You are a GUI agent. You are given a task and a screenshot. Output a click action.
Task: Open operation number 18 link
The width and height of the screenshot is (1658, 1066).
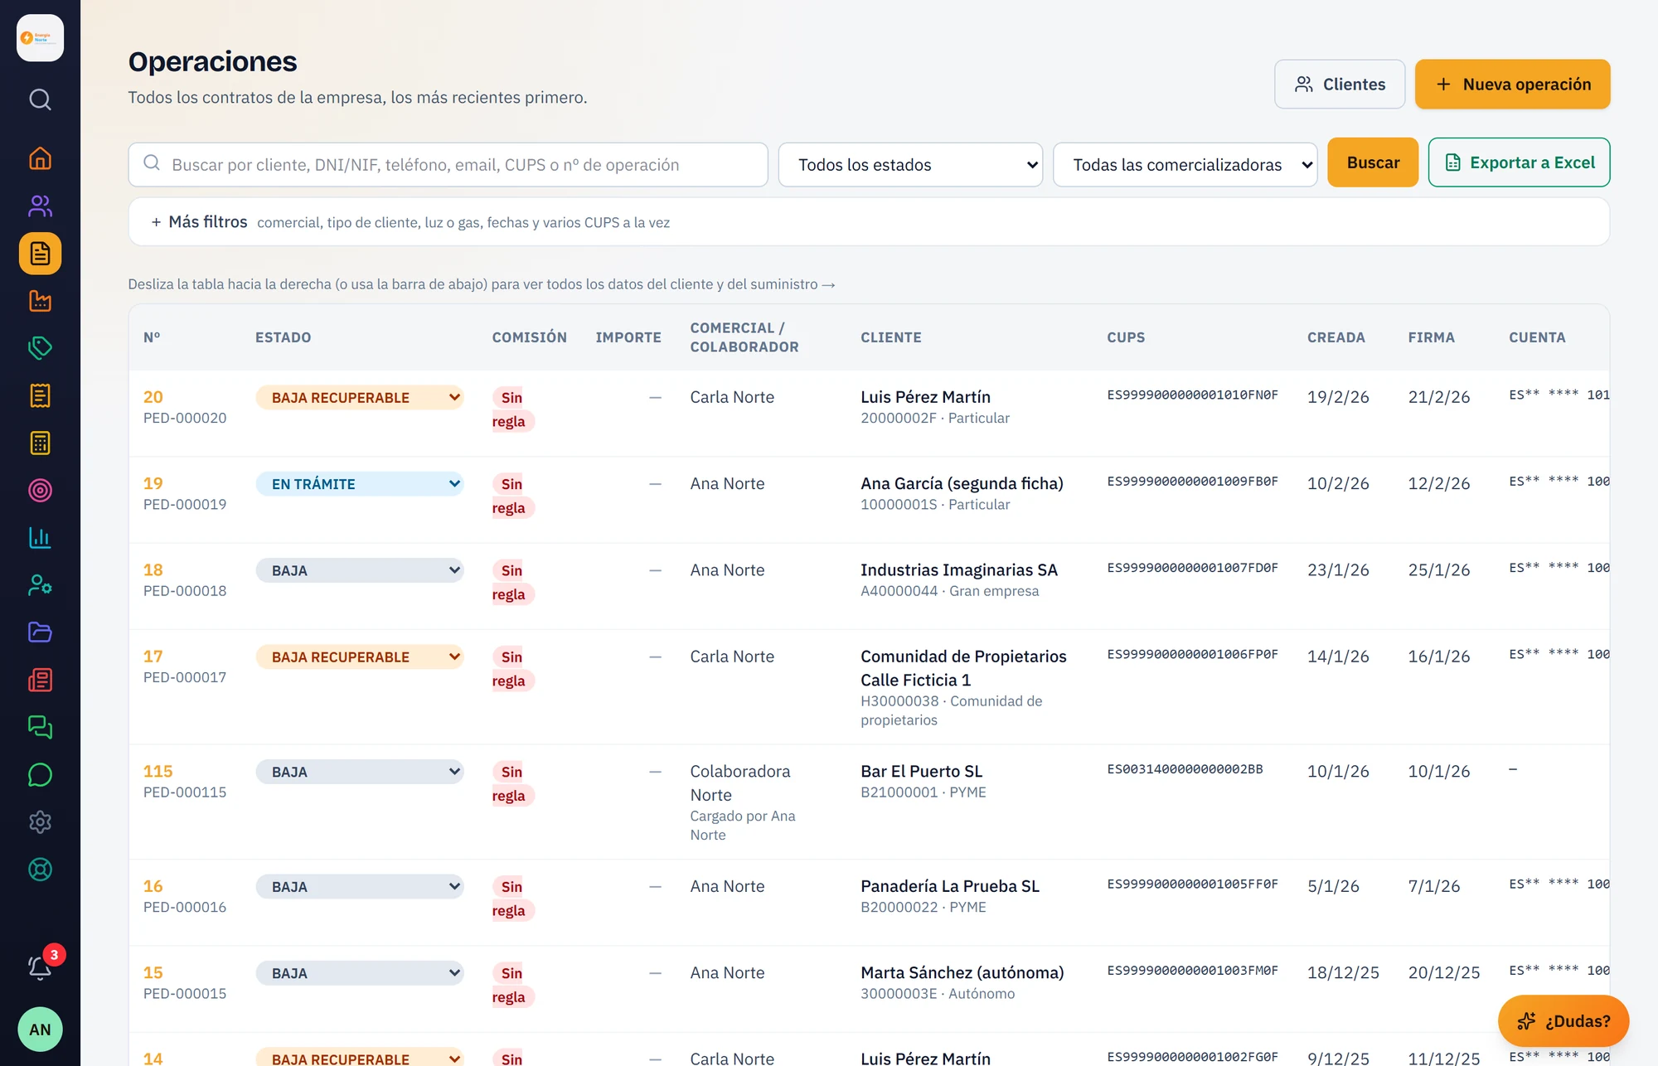pyautogui.click(x=153, y=569)
